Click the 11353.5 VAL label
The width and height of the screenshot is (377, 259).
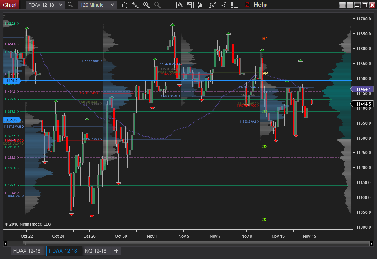[249, 122]
